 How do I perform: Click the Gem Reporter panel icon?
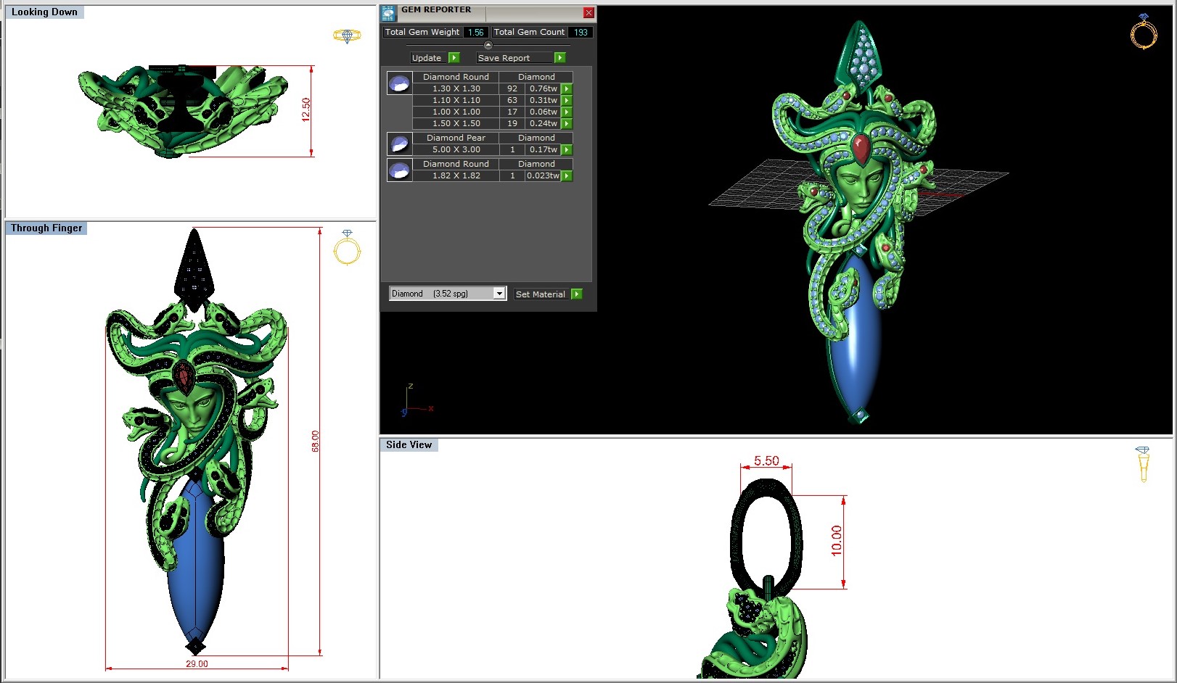[x=388, y=12]
